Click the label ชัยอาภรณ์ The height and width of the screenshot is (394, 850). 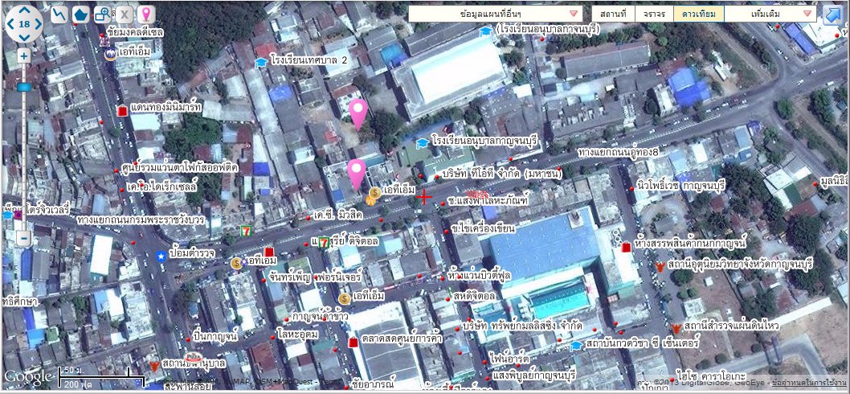373,384
